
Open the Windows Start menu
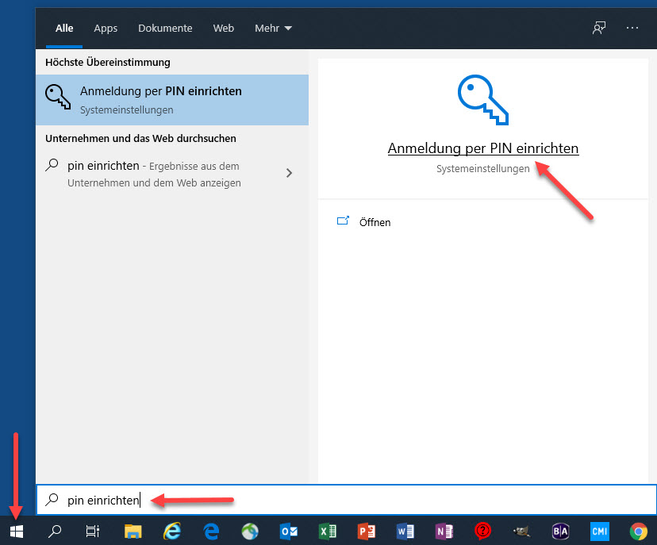point(17,532)
